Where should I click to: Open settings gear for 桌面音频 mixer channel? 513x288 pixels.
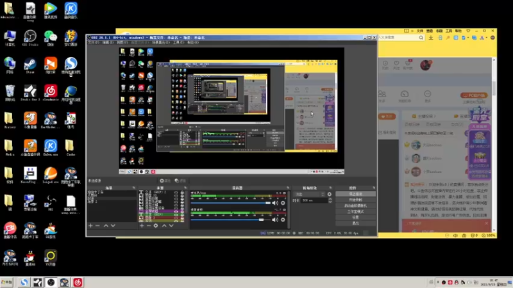283,220
